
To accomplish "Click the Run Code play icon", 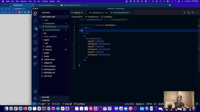I will (185, 12).
